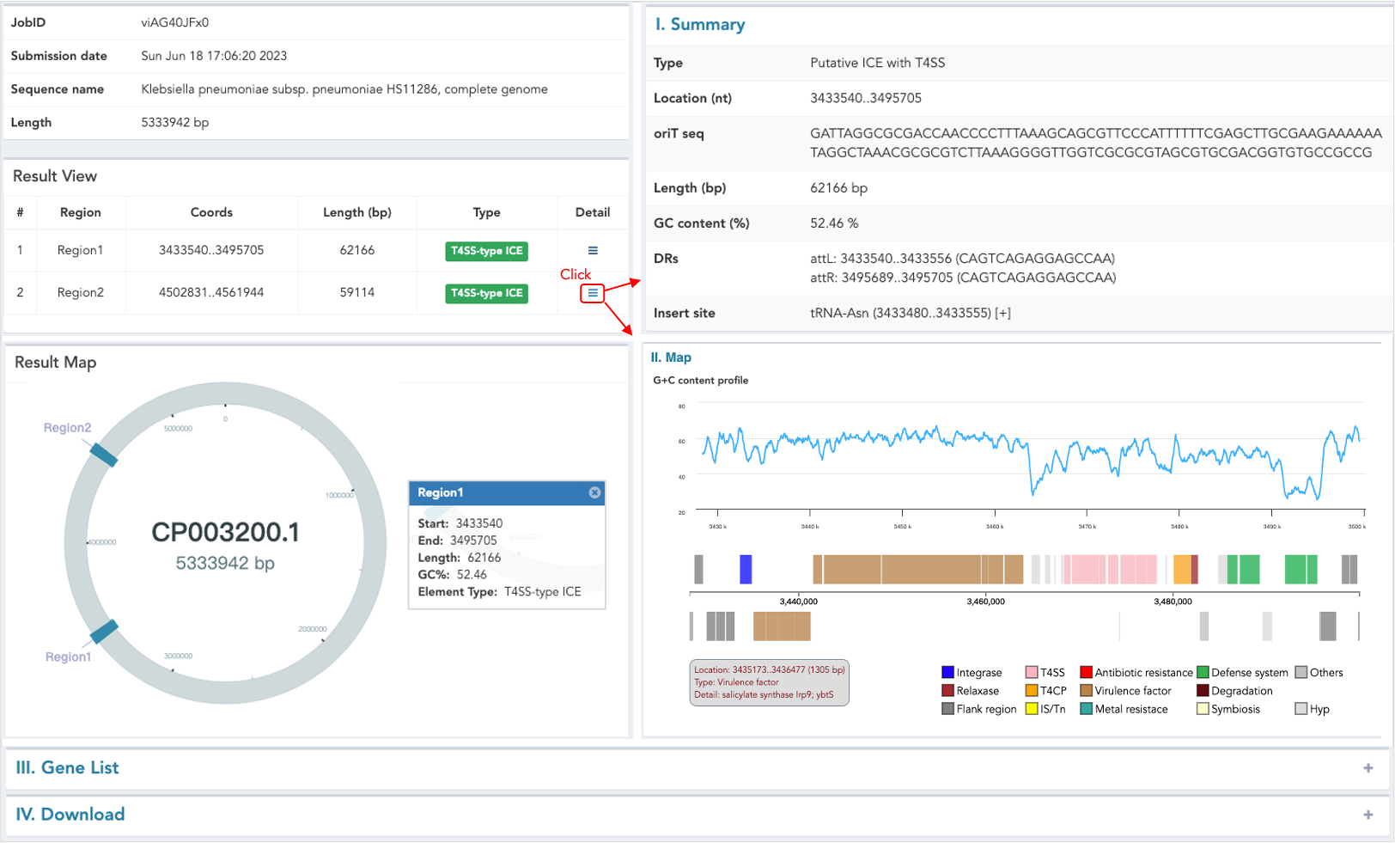This screenshot has height=843, width=1395.
Task: Click the T4SS legend swatch
Action: pyautogui.click(x=1032, y=672)
